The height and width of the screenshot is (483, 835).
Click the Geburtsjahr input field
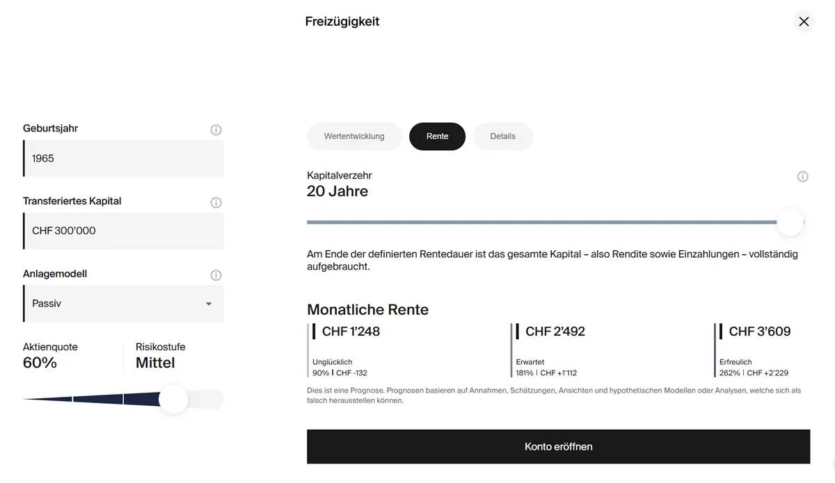coord(124,158)
